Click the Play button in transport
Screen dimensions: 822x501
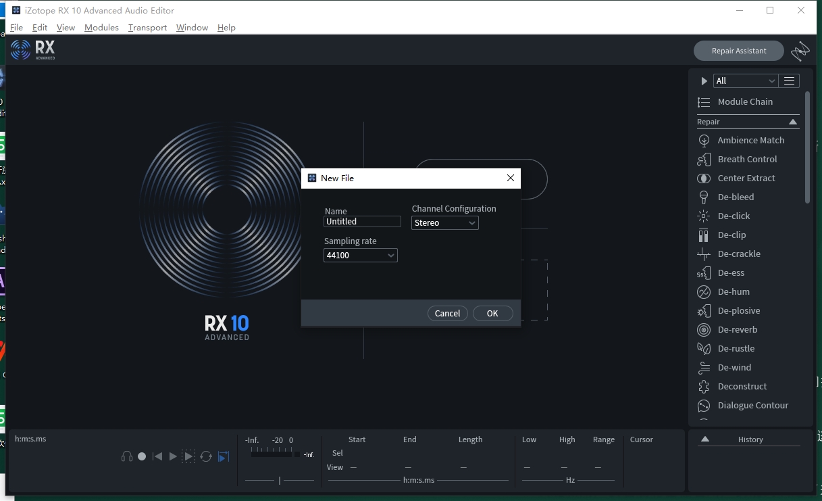click(173, 456)
